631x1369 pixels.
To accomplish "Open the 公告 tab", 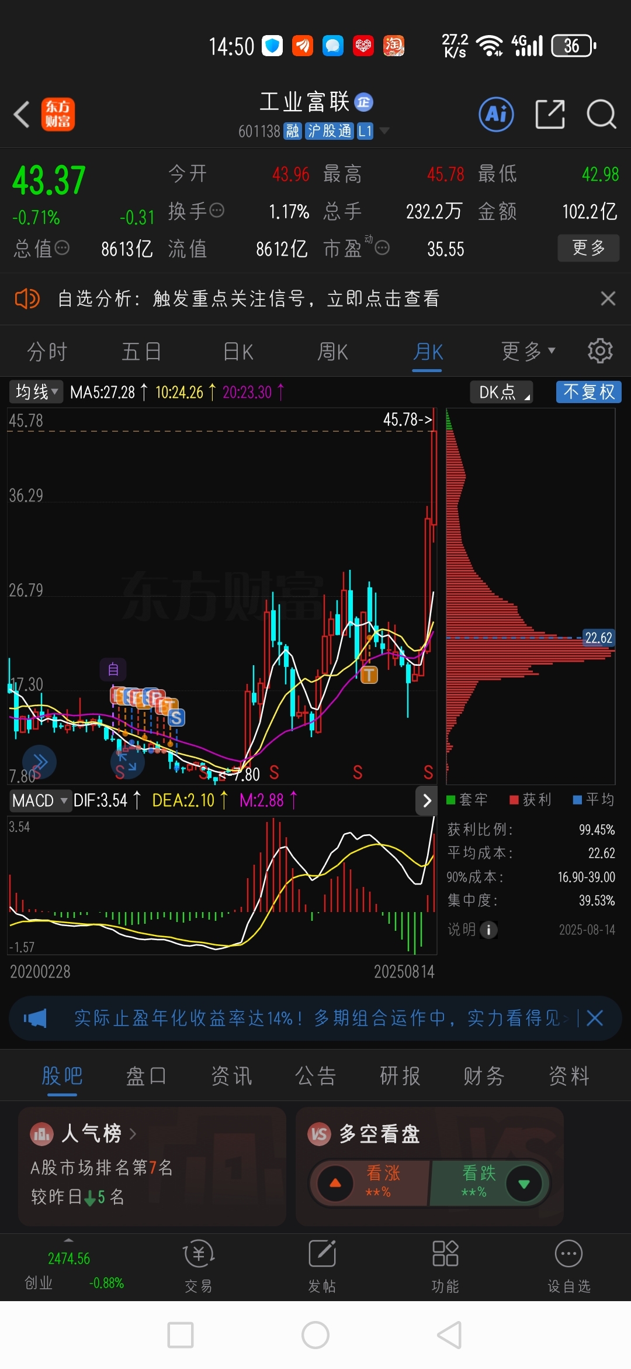I will click(x=315, y=1075).
